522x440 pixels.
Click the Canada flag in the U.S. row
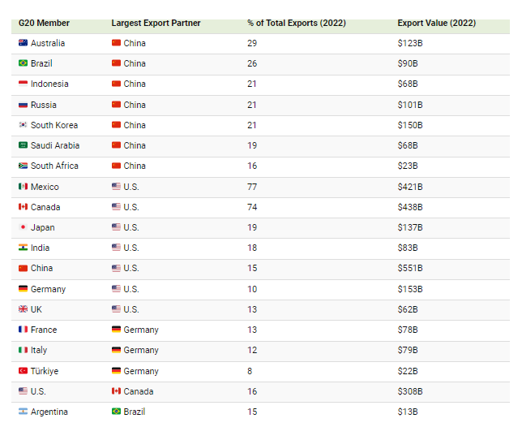(116, 391)
